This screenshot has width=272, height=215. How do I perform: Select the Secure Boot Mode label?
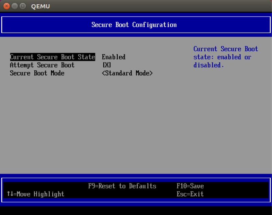(x=37, y=73)
